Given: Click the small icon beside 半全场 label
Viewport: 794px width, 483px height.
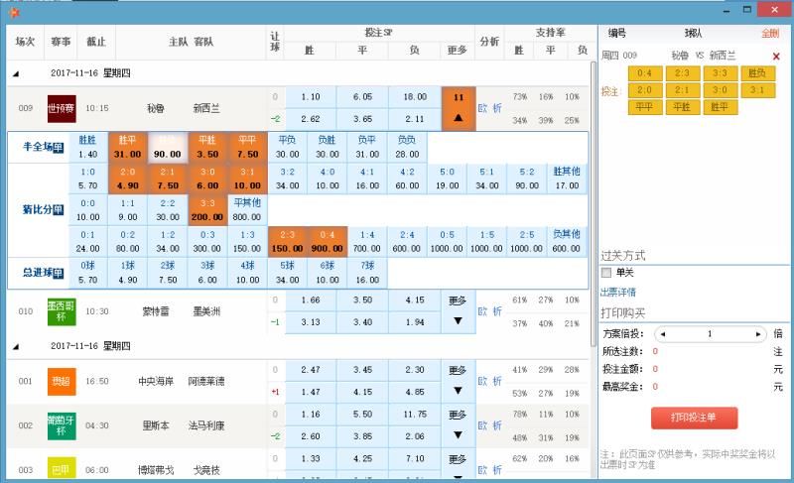Looking at the screenshot, I should (x=59, y=148).
